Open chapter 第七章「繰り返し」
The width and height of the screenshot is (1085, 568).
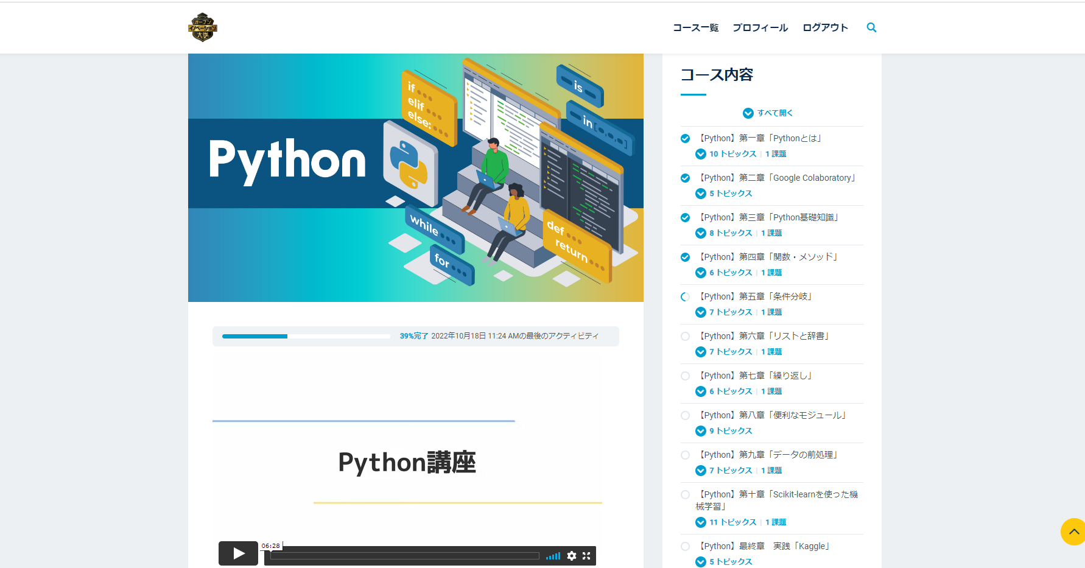756,376
